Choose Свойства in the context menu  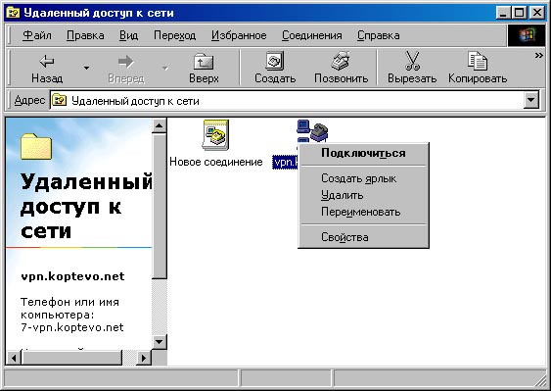coord(363,237)
